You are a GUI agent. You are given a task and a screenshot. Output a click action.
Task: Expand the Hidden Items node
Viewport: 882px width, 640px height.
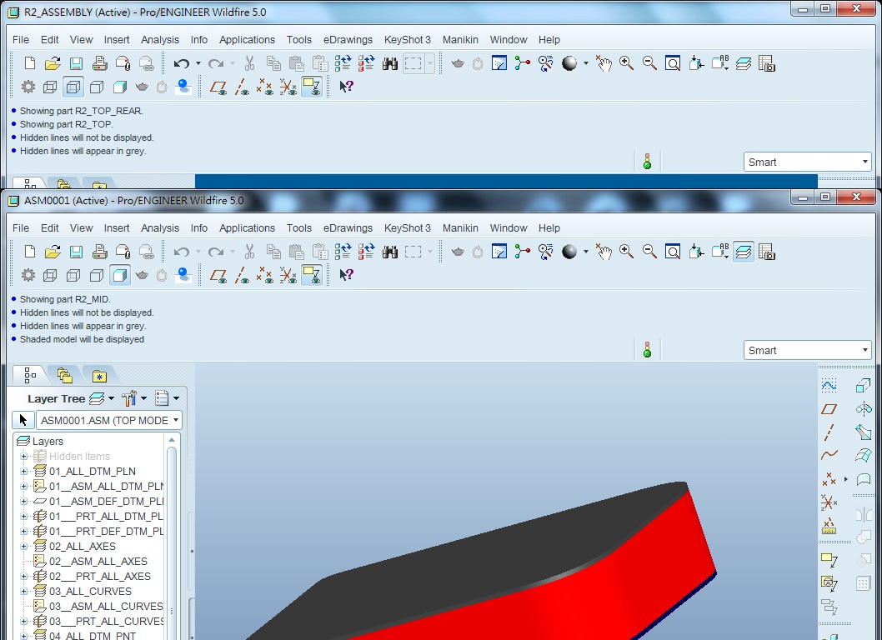tap(23, 456)
